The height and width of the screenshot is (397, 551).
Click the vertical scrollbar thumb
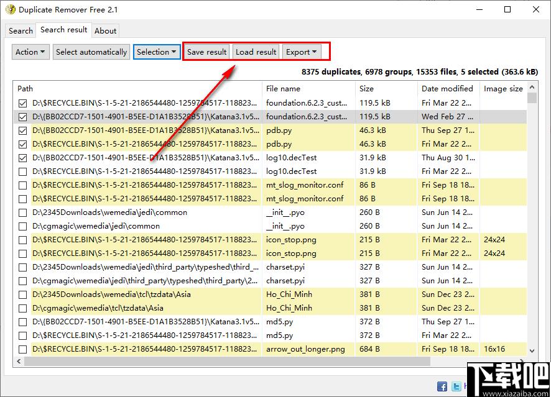click(x=532, y=98)
